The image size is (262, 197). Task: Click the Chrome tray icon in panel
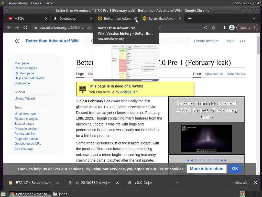pos(243,194)
